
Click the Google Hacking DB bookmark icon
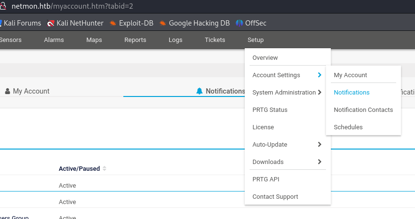click(x=163, y=23)
